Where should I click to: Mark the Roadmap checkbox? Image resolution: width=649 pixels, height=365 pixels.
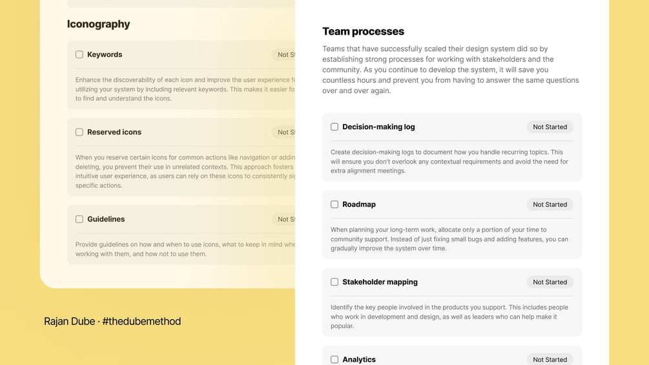pyautogui.click(x=335, y=205)
